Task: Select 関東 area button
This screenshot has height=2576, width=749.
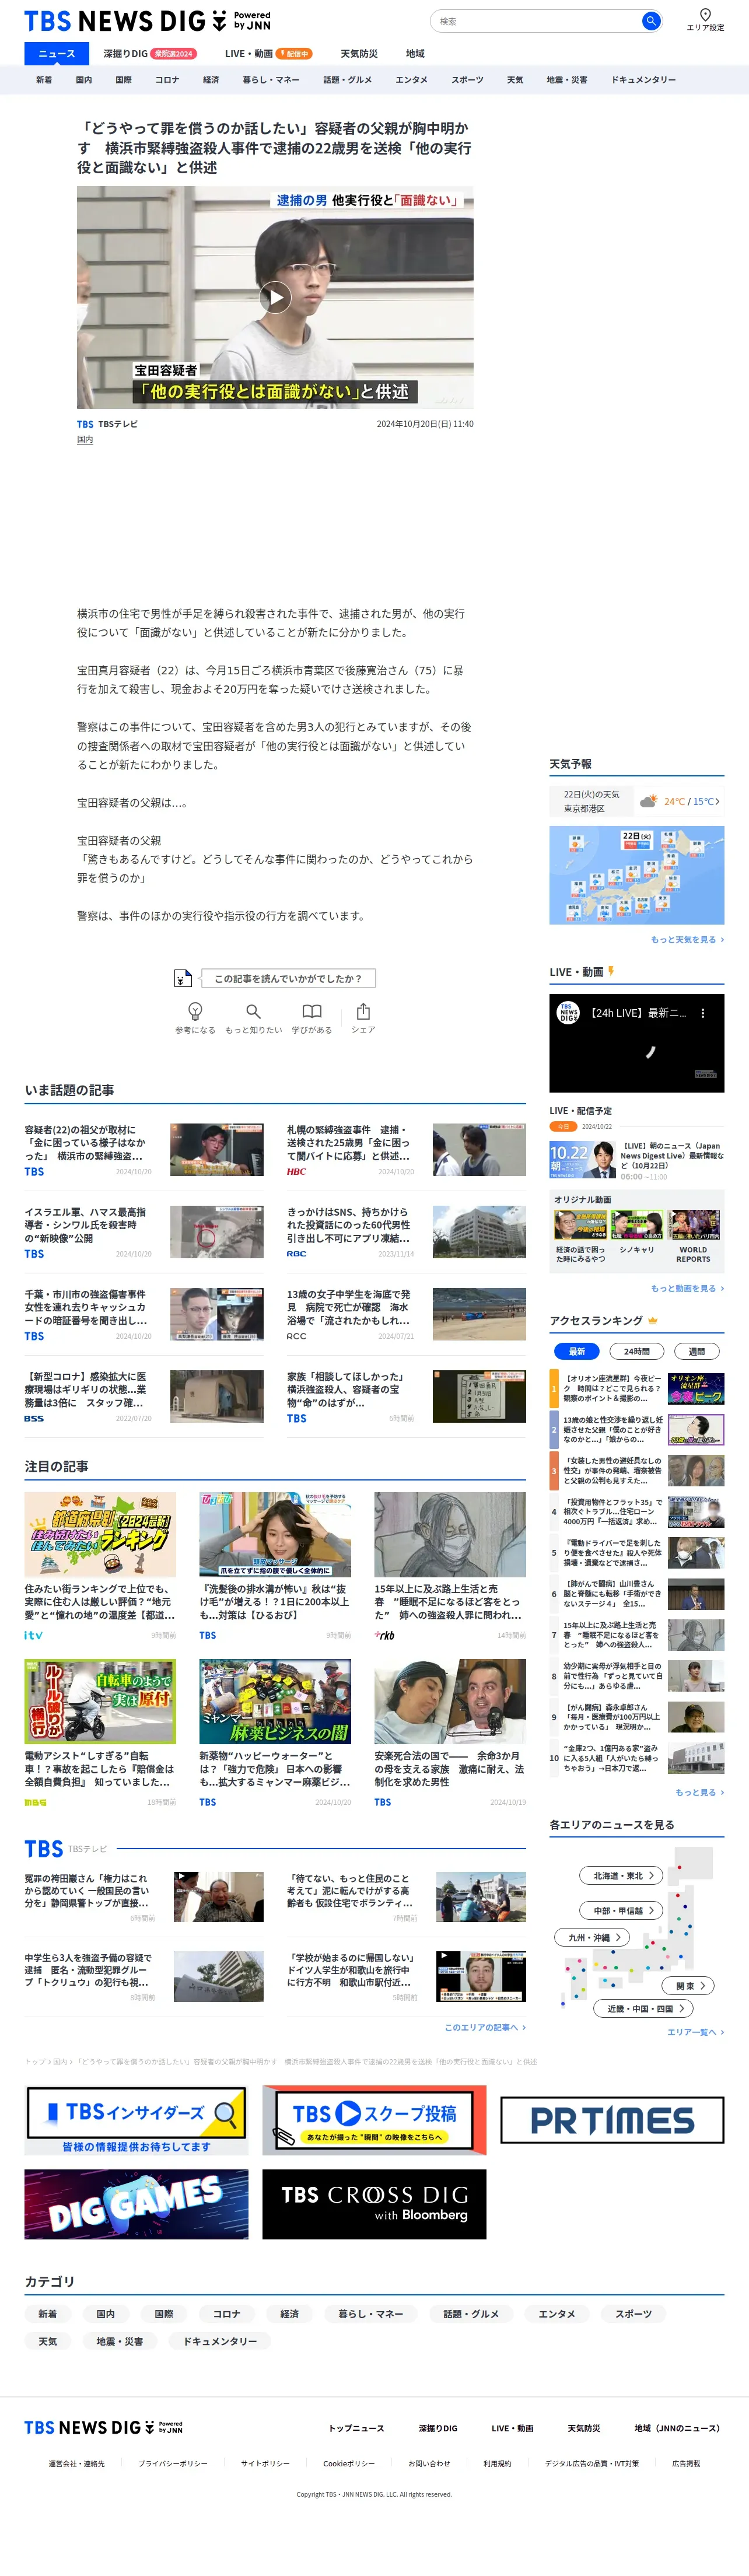Action: click(x=688, y=1985)
